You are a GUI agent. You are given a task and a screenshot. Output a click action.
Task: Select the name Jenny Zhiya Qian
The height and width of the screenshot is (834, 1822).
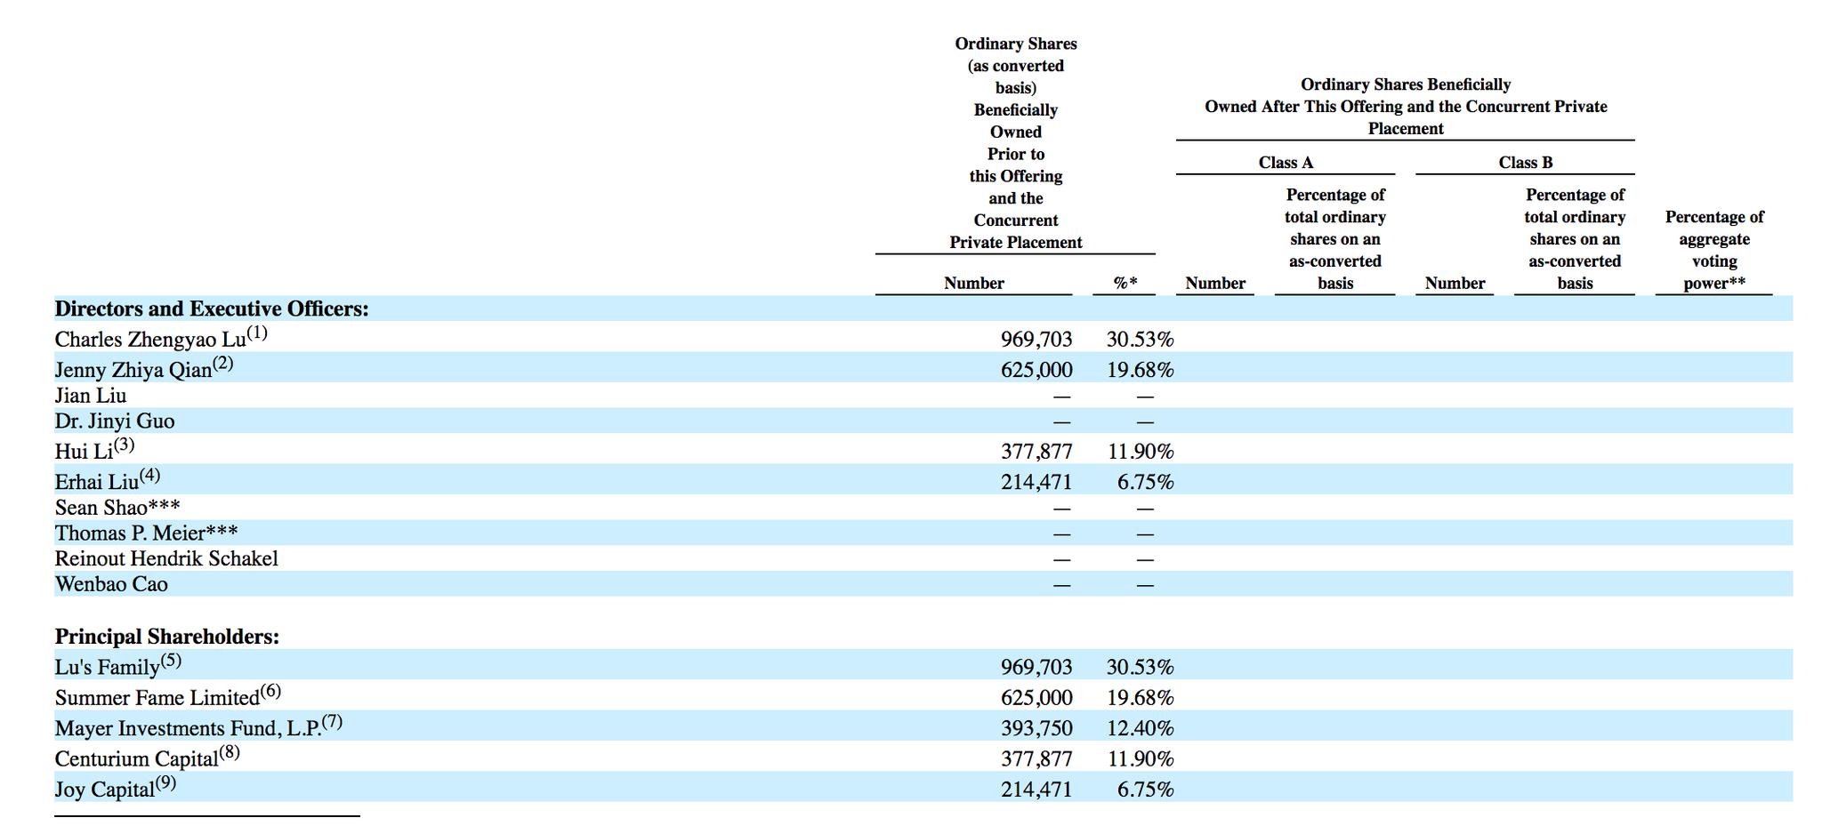[133, 370]
